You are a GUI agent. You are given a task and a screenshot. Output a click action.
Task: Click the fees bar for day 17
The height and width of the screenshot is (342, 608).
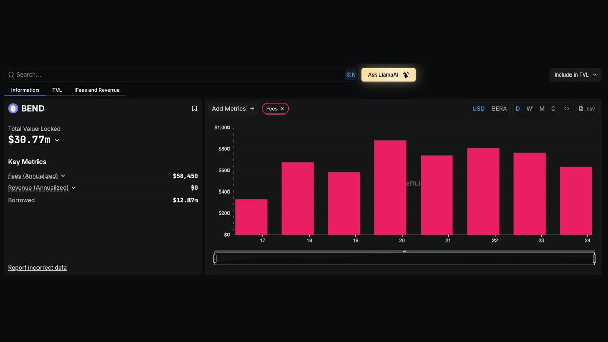[x=251, y=217]
